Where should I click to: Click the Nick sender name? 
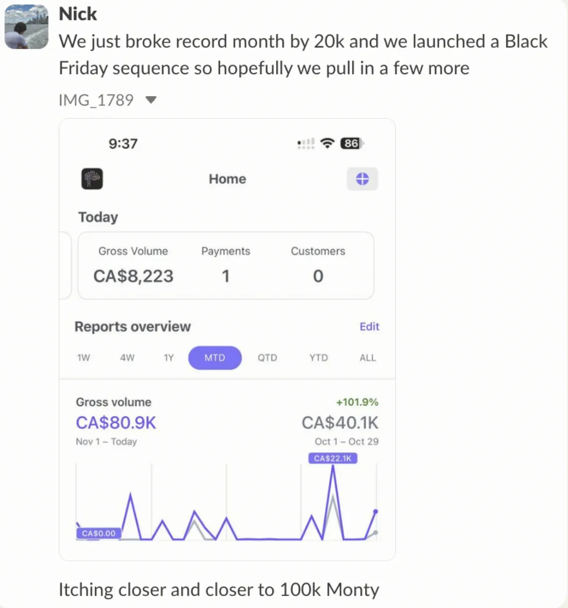78,14
